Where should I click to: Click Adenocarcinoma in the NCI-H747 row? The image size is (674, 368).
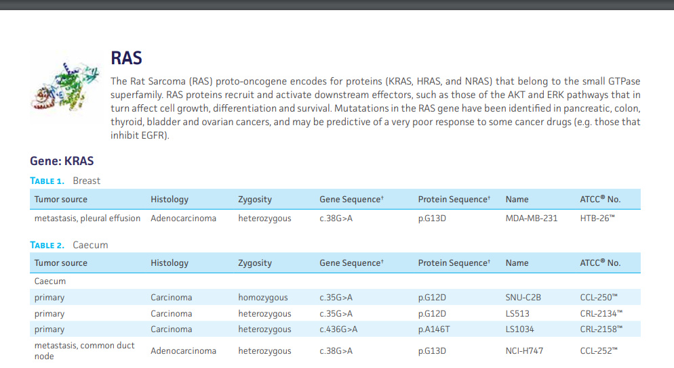pos(184,351)
